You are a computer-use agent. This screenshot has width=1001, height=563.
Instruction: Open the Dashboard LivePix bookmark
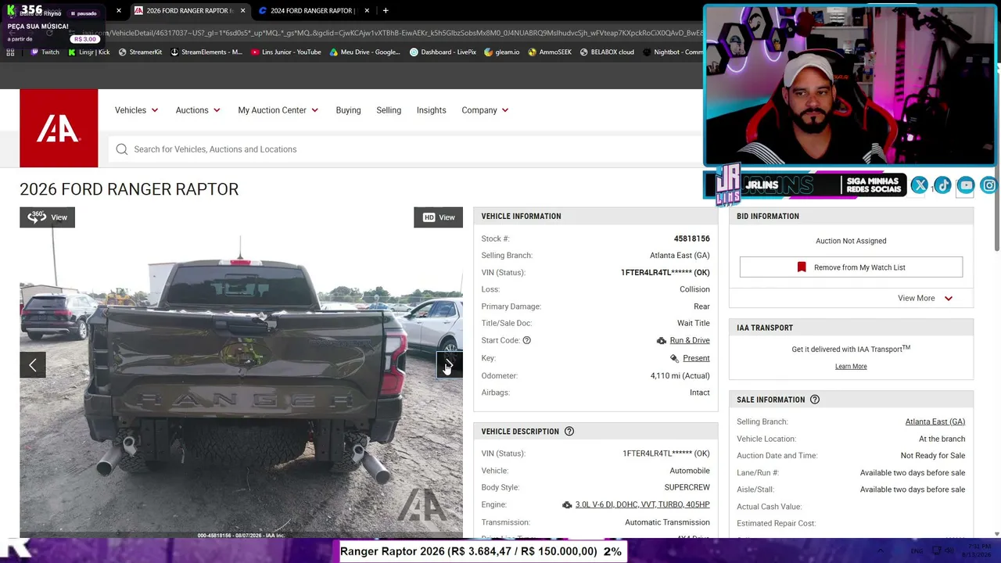443,52
